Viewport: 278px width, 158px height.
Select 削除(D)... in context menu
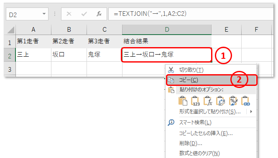[211, 143]
